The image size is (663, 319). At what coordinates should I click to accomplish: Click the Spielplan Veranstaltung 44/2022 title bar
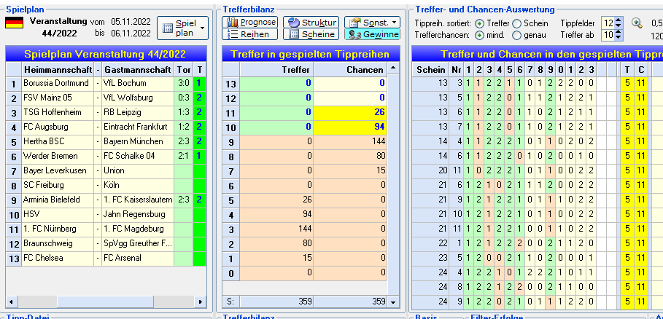tap(106, 54)
